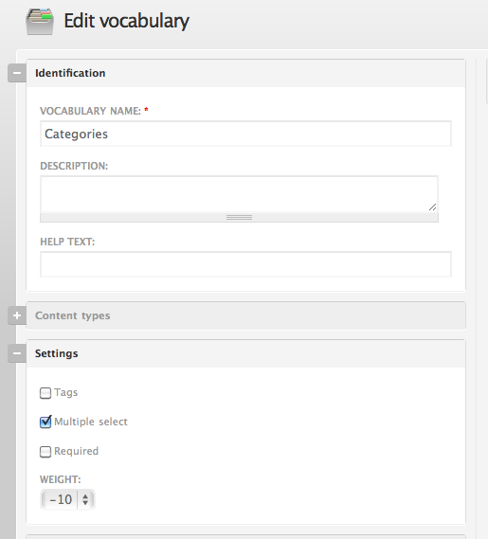
Task: Click the Tags label text
Action: point(66,392)
